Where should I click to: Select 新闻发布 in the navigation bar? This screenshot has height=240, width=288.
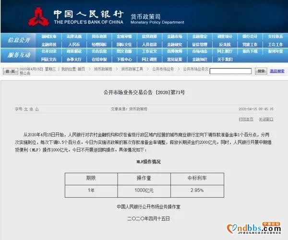[x=49, y=36]
